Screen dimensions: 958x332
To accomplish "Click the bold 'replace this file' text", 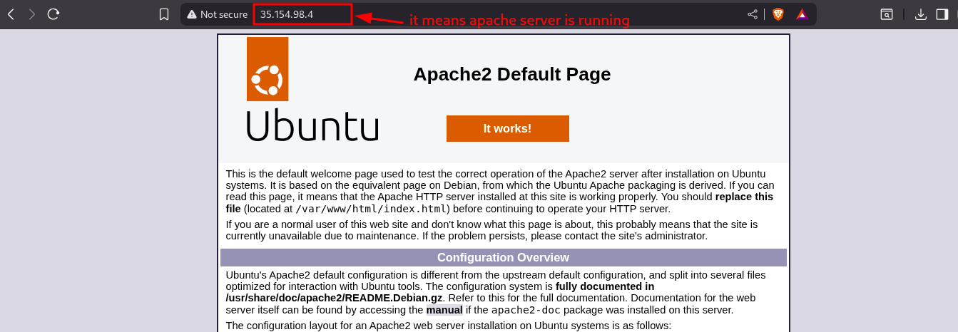I will tap(499, 202).
